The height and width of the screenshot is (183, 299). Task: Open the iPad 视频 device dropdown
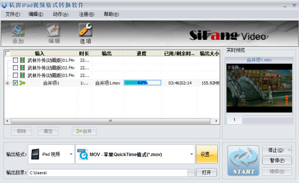click(x=71, y=154)
